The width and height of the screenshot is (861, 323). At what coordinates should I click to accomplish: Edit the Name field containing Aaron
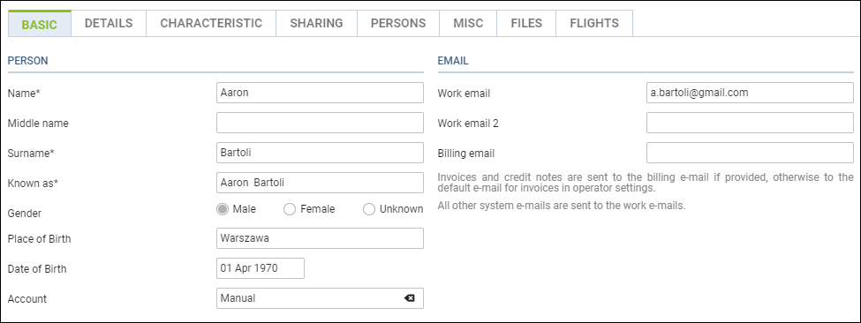[321, 93]
